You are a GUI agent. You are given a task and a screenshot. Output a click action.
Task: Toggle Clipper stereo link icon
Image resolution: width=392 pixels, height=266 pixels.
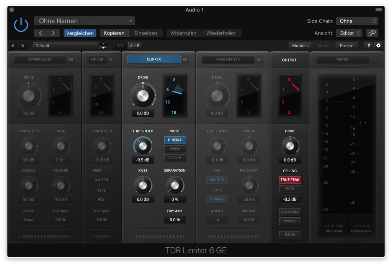point(185,59)
